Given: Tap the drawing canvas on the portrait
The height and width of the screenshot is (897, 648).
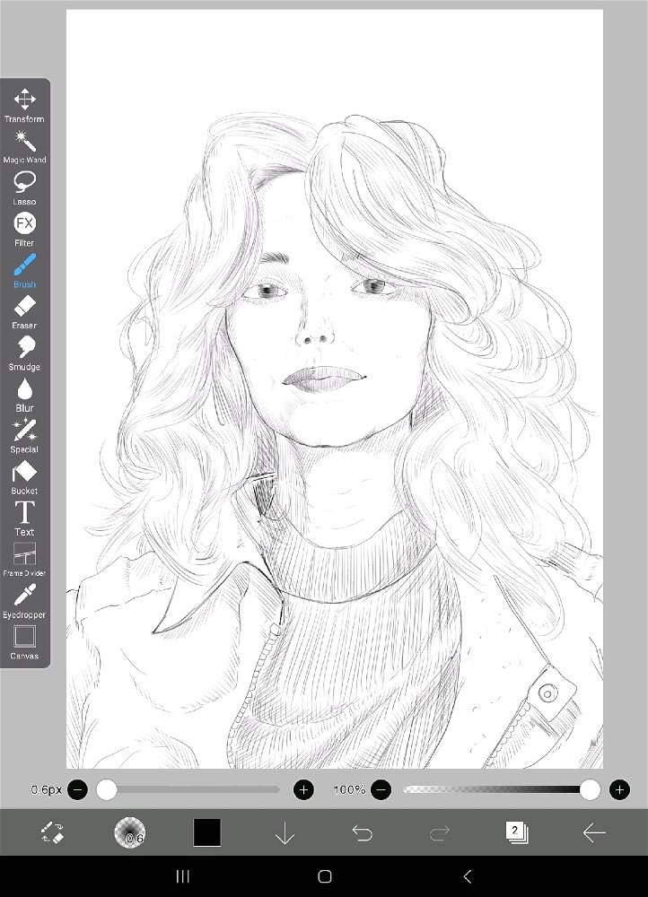Looking at the screenshot, I should tap(334, 389).
